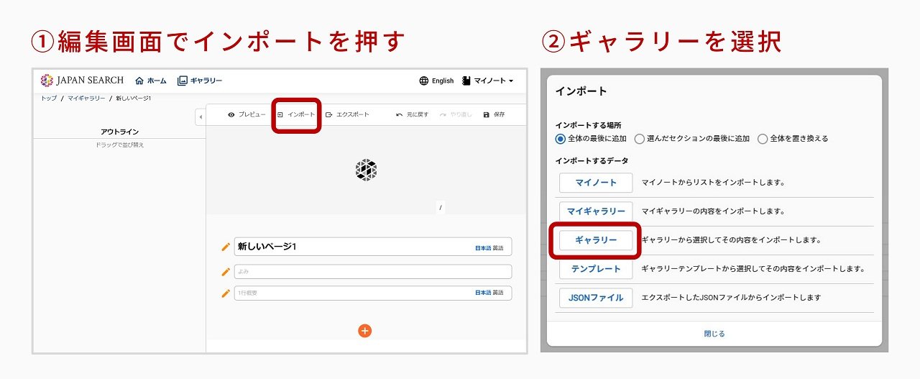Save the page with the floppy icon
920x379 pixels.
pos(487,115)
